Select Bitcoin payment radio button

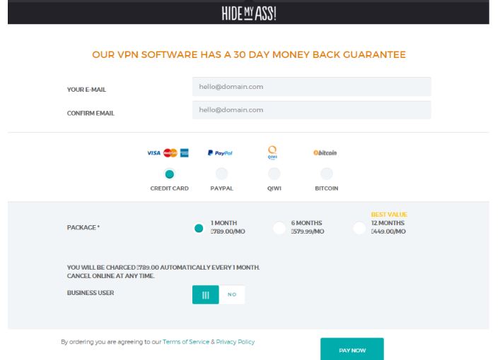pos(327,174)
